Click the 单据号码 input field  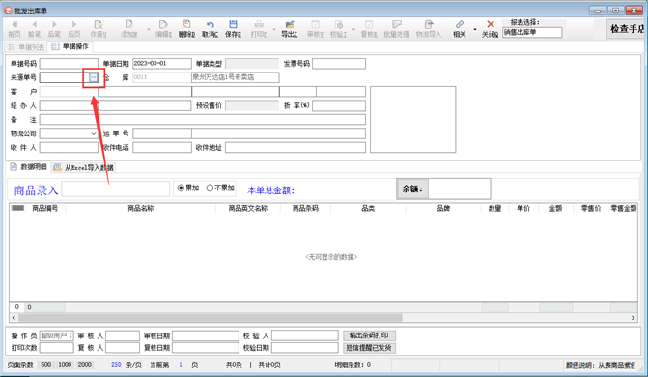coord(69,63)
